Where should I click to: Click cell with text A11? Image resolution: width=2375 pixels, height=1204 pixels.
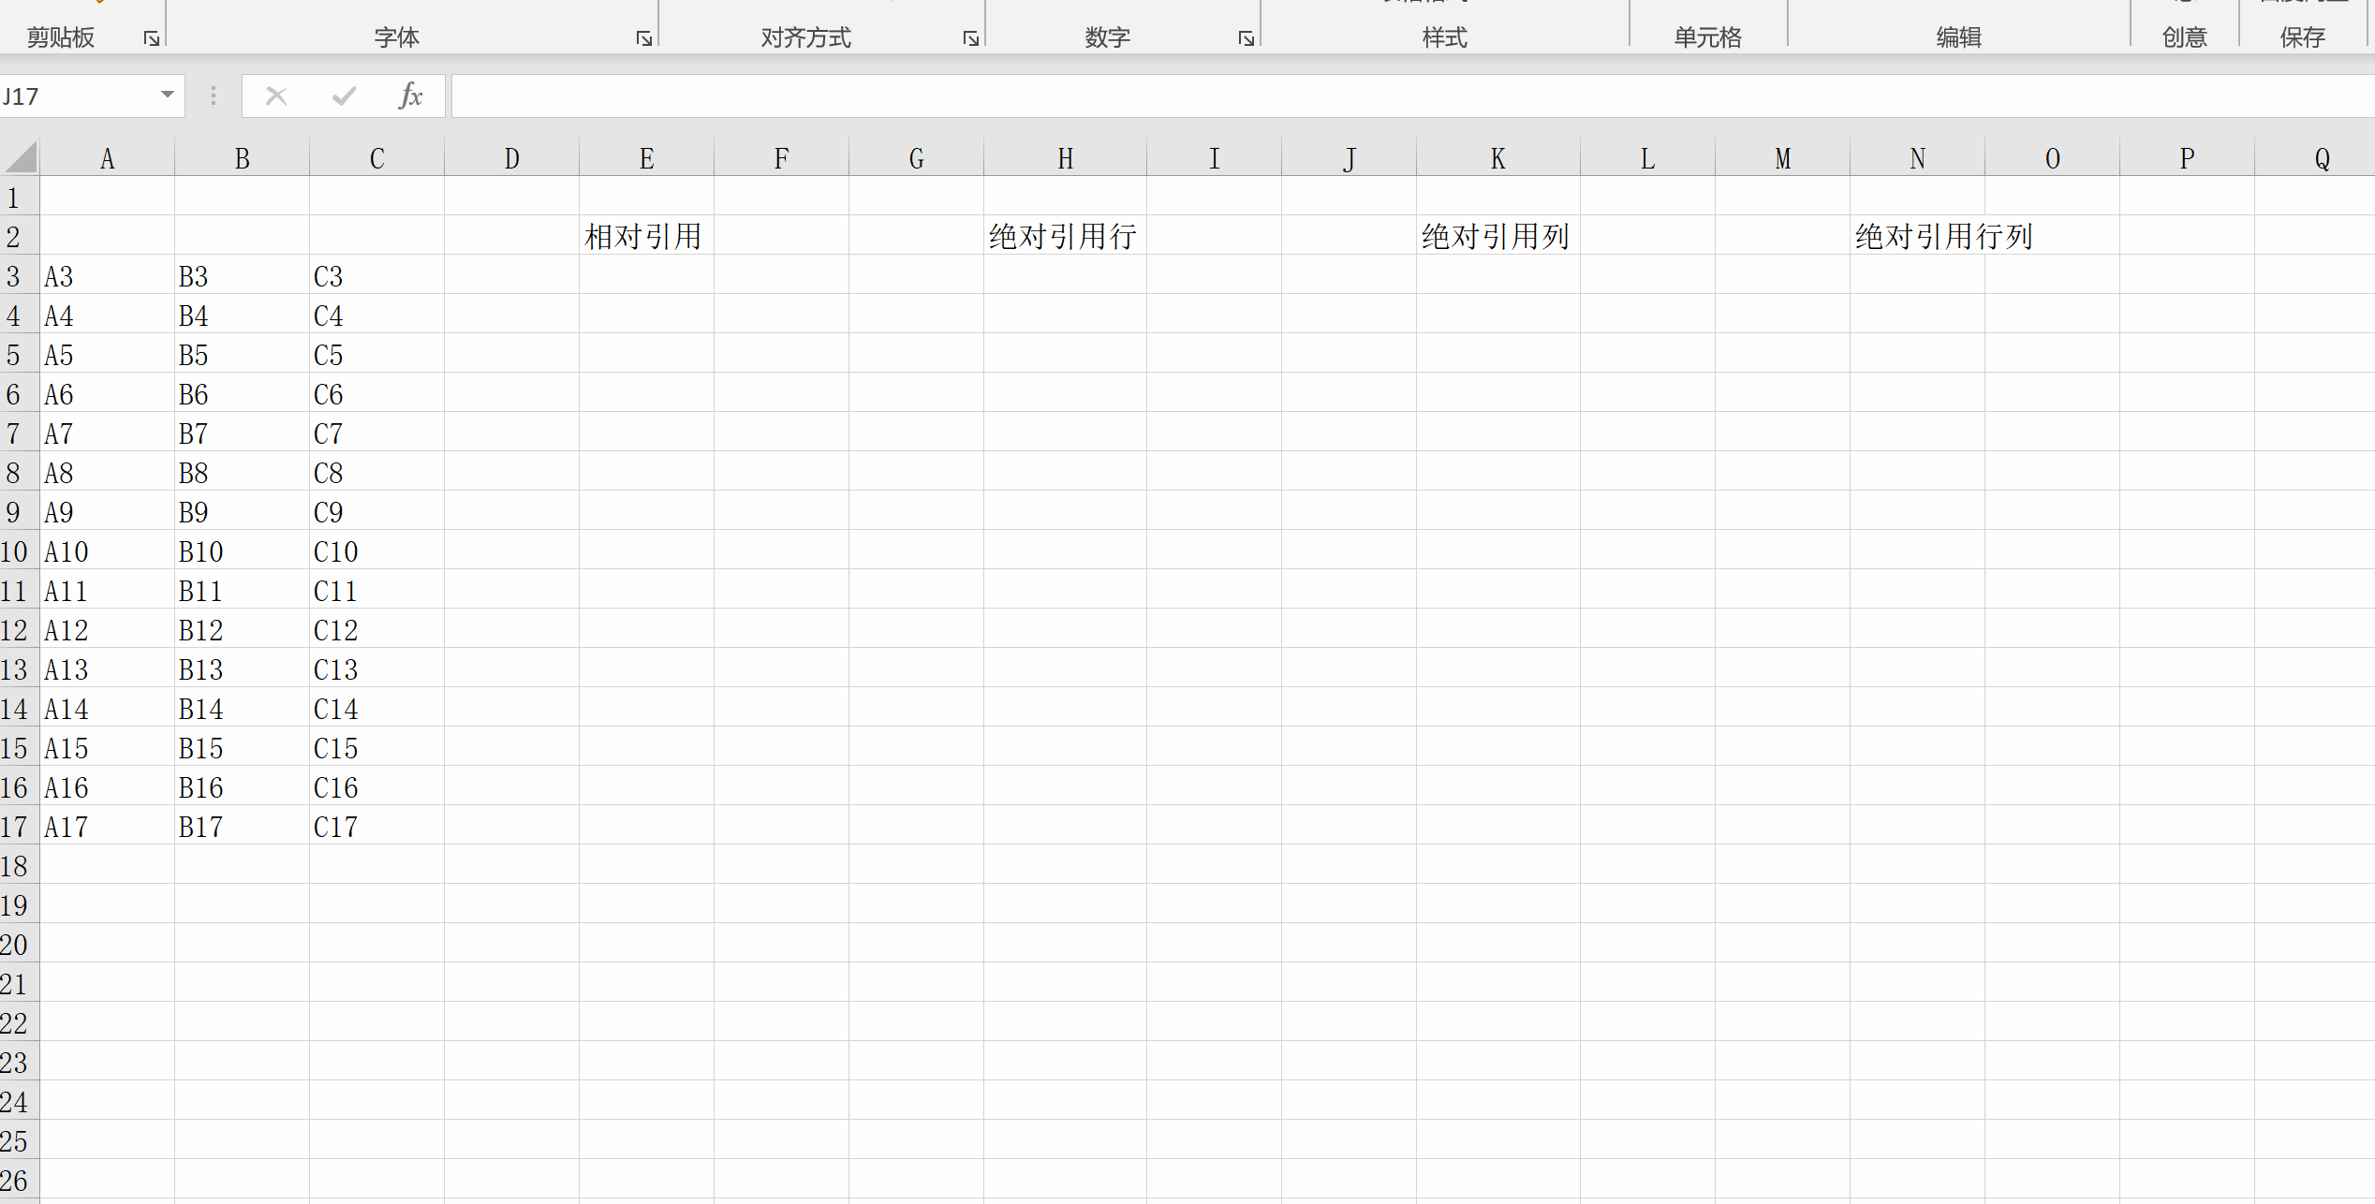click(107, 591)
